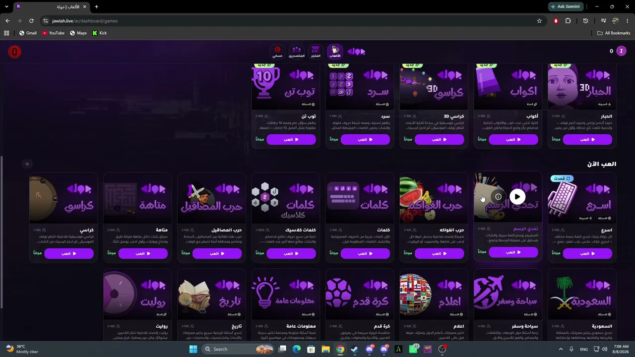Open the Chrome apps grid shortcut
Image resolution: width=635 pixels, height=357 pixels.
6,33
